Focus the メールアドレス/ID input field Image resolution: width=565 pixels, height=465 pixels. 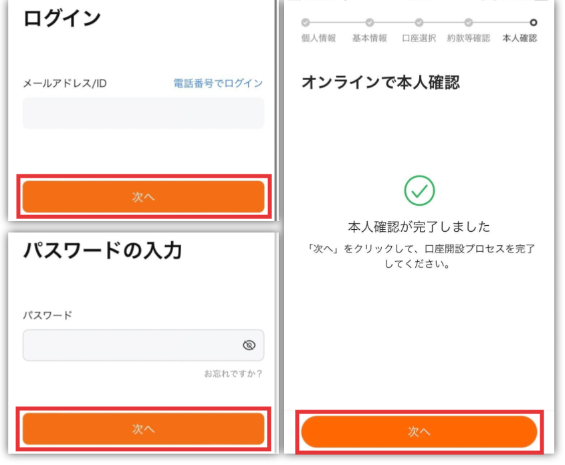coord(143,113)
